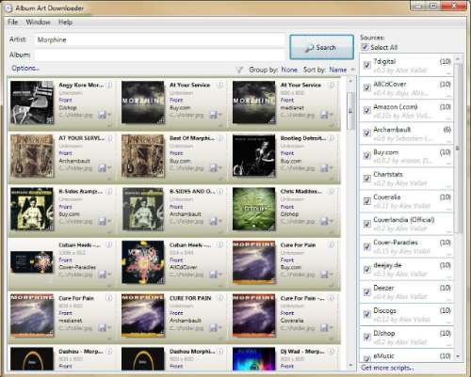The height and width of the screenshot is (377, 471).
Task: Expand the options arrow beside Sort by Name
Action: (x=352, y=70)
